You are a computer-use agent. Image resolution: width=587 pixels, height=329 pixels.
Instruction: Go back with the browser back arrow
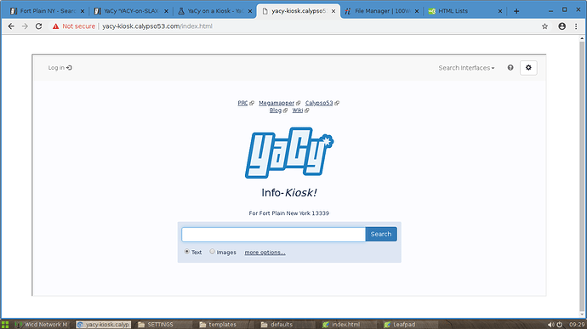11,26
